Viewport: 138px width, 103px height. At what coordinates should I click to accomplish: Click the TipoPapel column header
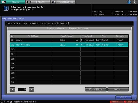tap(88, 36)
